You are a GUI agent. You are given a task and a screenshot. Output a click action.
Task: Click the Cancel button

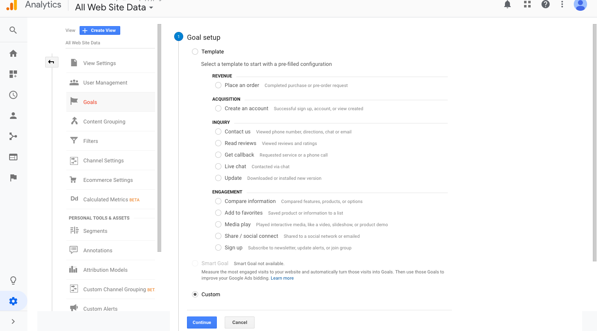(240, 322)
